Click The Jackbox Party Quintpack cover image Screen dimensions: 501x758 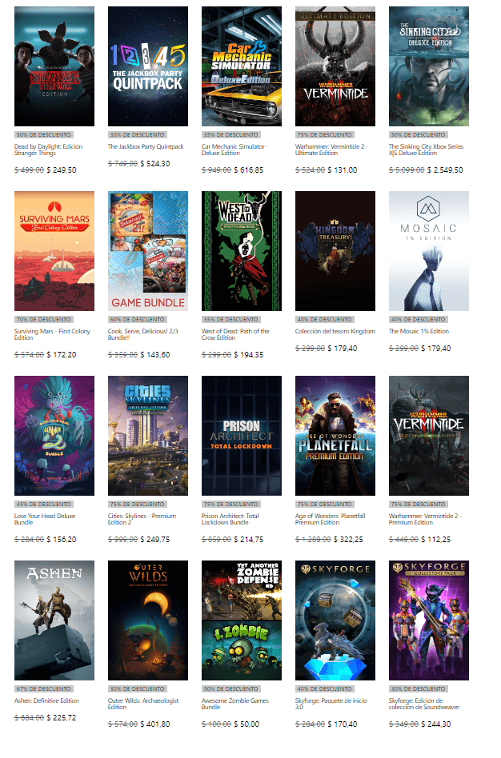[148, 66]
